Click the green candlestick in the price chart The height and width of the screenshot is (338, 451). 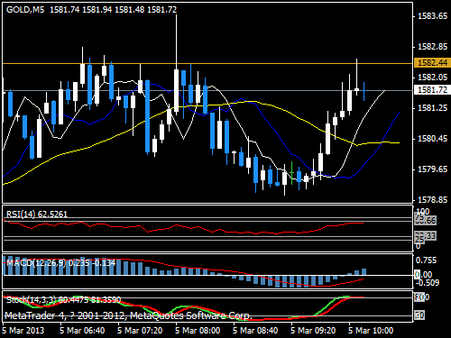[x=291, y=173]
